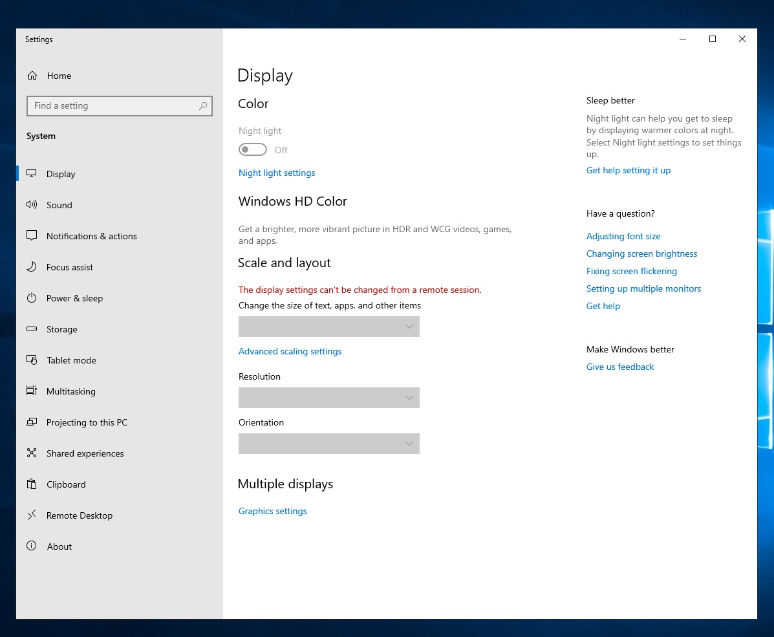The height and width of the screenshot is (637, 774).
Task: Open the Resolution dropdown
Action: click(328, 398)
